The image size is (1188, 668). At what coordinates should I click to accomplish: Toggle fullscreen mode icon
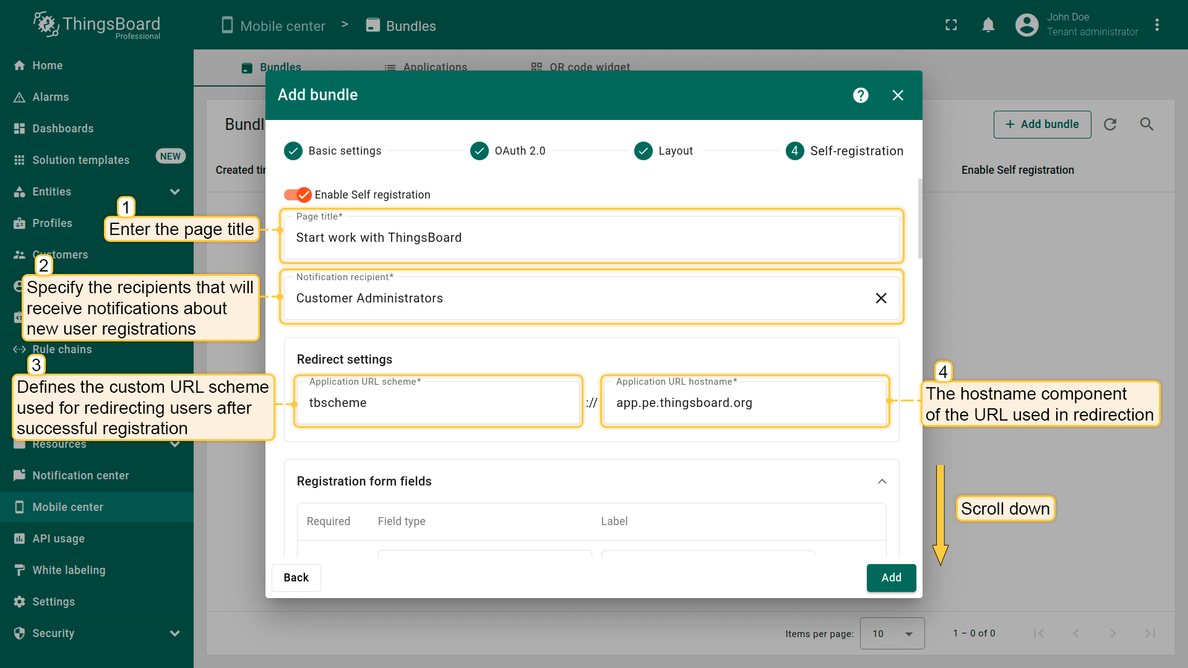(x=951, y=25)
